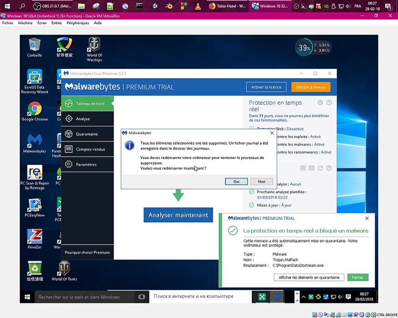This screenshot has width=398, height=318.
Task: Open the Analyse sidebar section
Action: [87, 119]
